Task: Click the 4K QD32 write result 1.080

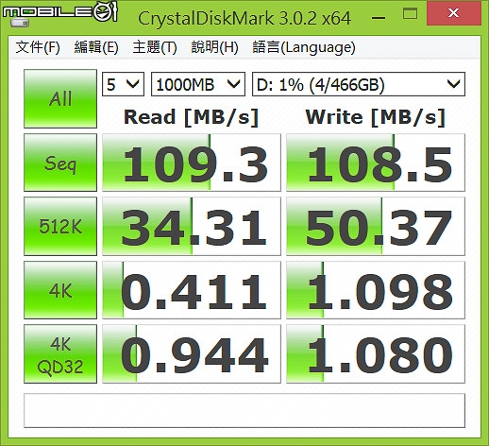Action: (x=376, y=354)
